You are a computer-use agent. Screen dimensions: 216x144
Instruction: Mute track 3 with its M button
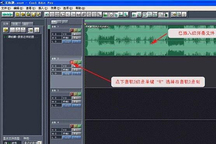point(79,94)
